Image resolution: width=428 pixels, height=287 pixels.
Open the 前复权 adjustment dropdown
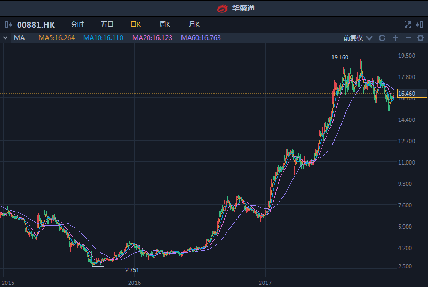tap(356, 38)
